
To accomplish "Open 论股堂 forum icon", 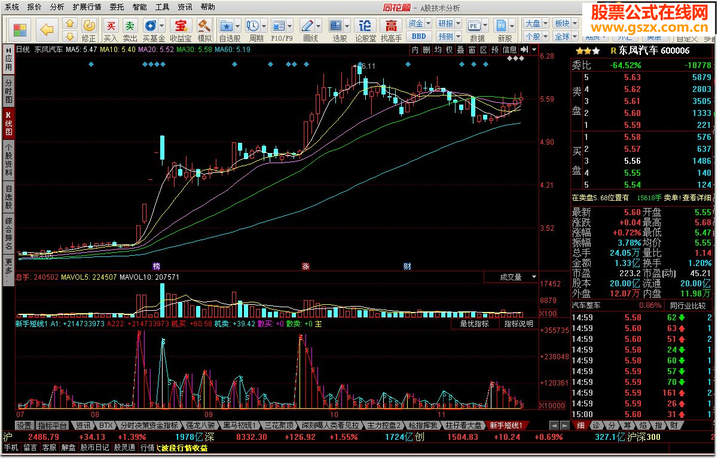I will pyautogui.click(x=365, y=29).
